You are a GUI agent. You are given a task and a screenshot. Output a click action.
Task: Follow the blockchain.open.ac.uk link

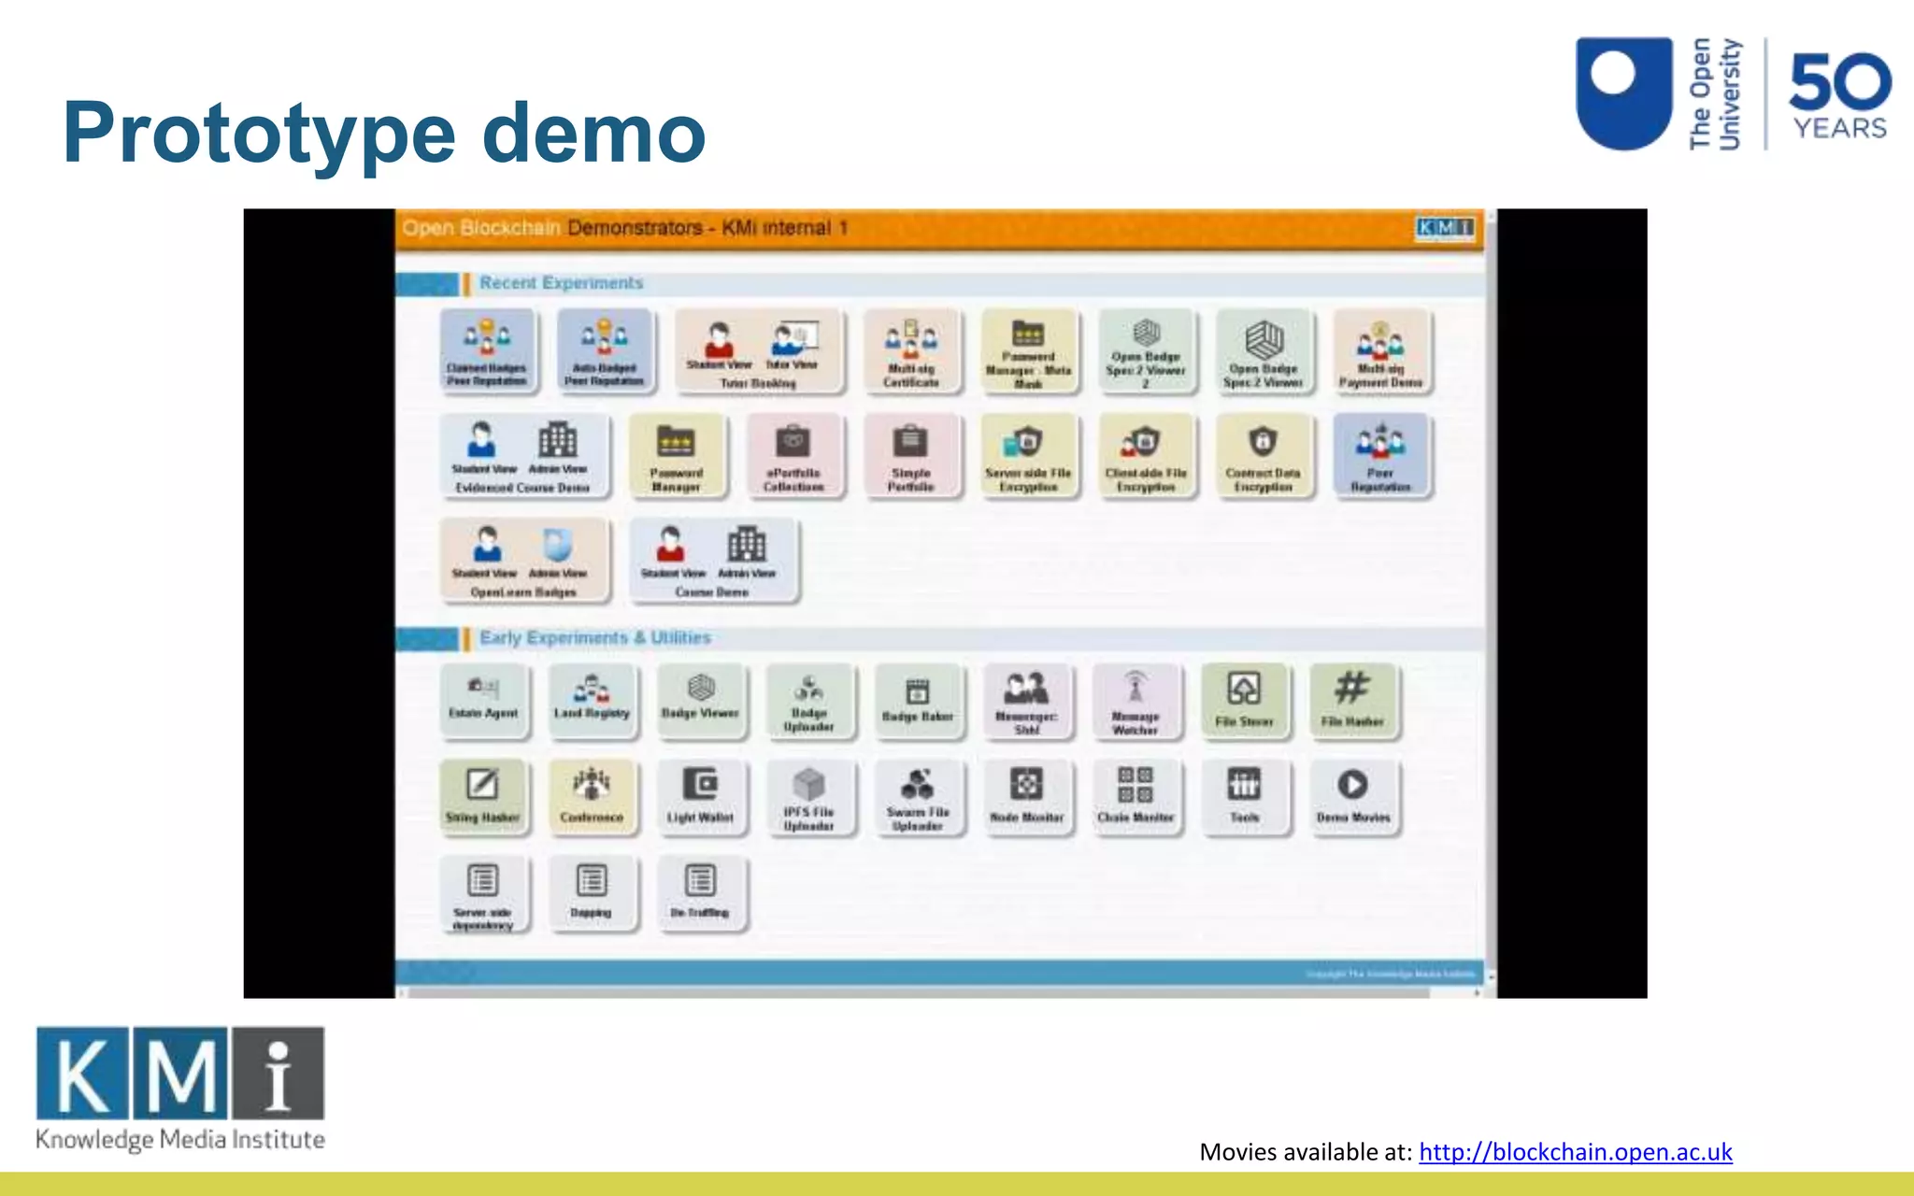click(1575, 1152)
